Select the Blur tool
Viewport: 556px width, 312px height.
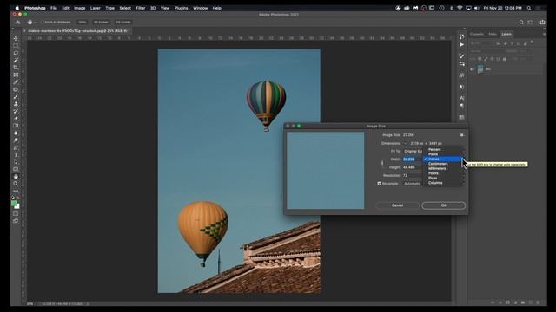point(16,133)
